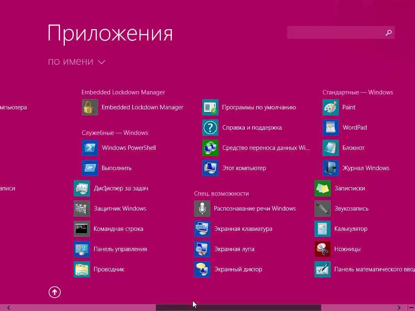Open Защитник Windows icon
The width and height of the screenshot is (415, 311).
point(82,209)
